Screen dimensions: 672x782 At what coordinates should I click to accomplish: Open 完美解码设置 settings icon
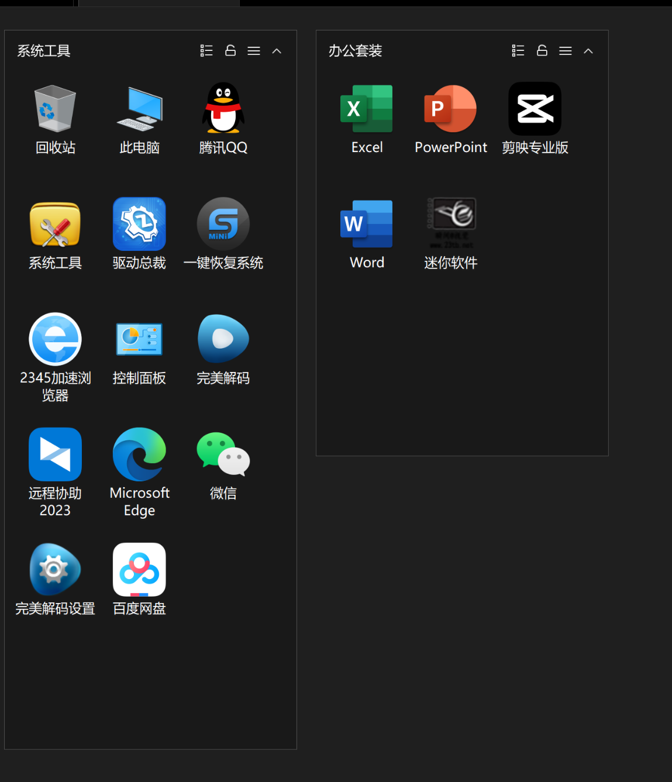click(x=56, y=570)
